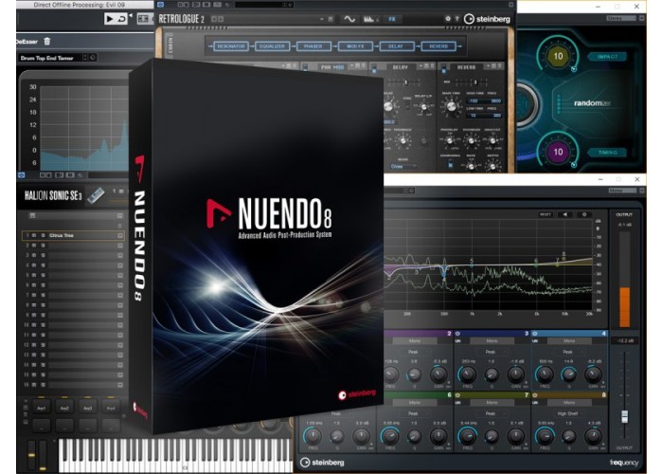663x474 pixels.
Task: Click the yellow Impact dial showing 10
Action: click(x=558, y=56)
